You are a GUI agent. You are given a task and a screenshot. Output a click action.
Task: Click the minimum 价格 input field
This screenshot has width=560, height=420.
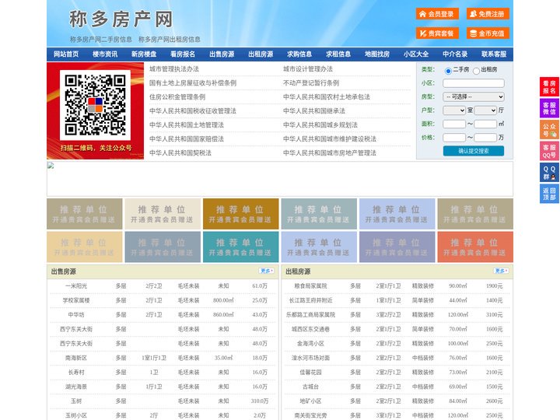pos(454,138)
